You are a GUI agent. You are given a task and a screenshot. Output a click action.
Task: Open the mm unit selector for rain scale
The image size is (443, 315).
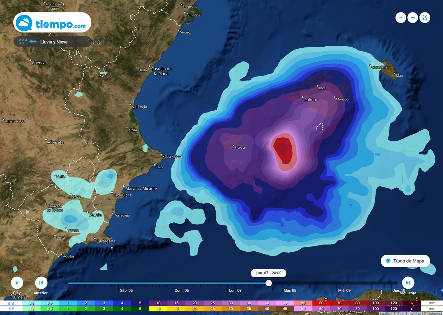(x=432, y=303)
